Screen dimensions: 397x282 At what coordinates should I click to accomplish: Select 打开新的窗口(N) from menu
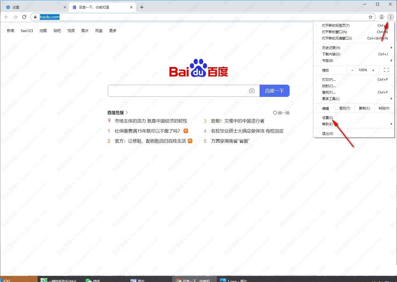[354, 32]
